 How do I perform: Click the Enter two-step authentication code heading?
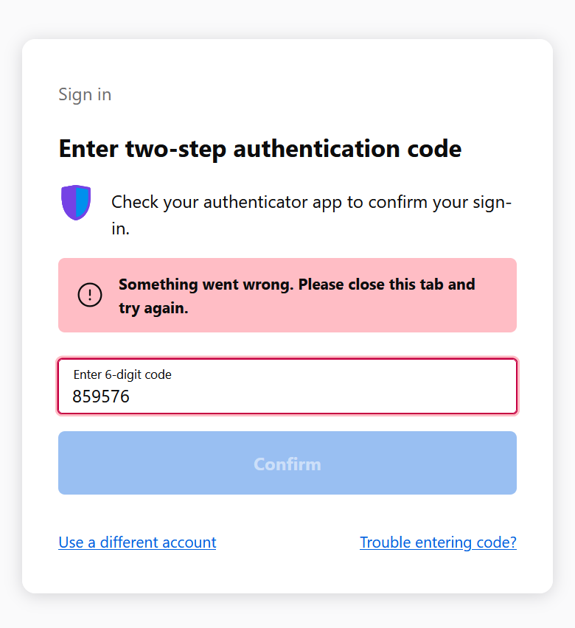(x=260, y=150)
